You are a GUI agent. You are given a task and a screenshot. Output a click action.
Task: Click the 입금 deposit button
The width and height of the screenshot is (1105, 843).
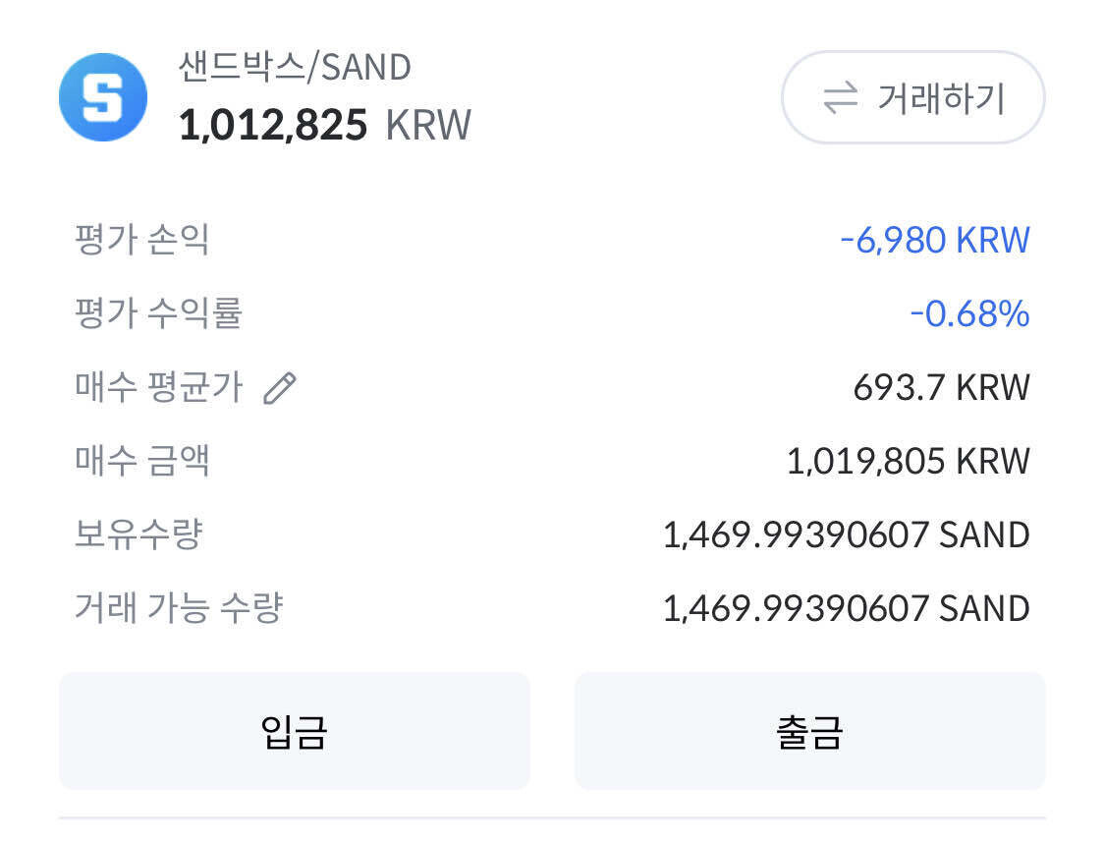pyautogui.click(x=294, y=730)
